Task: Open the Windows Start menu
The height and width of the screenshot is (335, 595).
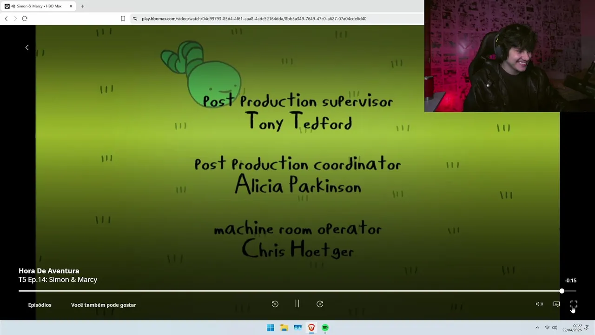Action: (x=270, y=328)
